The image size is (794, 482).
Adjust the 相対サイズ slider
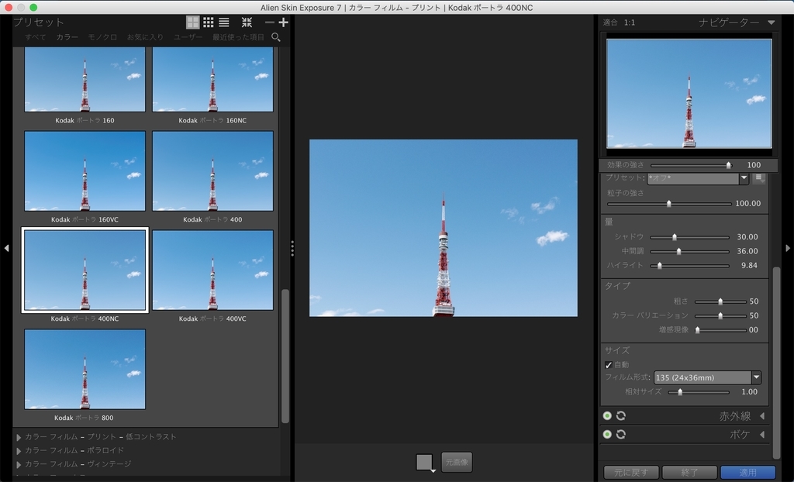coord(699,392)
